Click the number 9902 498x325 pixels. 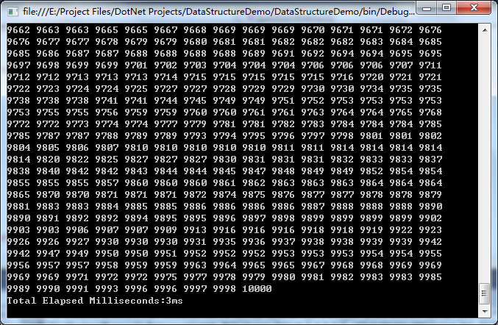click(x=430, y=218)
